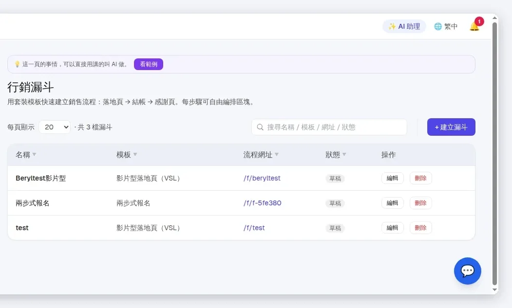Sort table by 名稱 column

26,155
